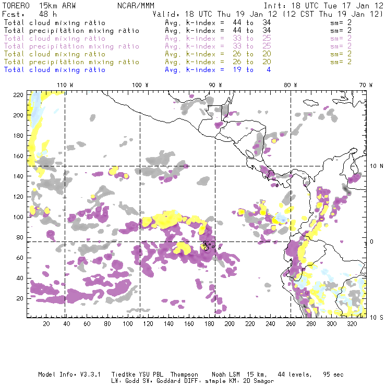Screen dimensions: 386x386
Task: Click the olive "Total precipitation mixing ratio" legend line
Action: click(x=71, y=62)
